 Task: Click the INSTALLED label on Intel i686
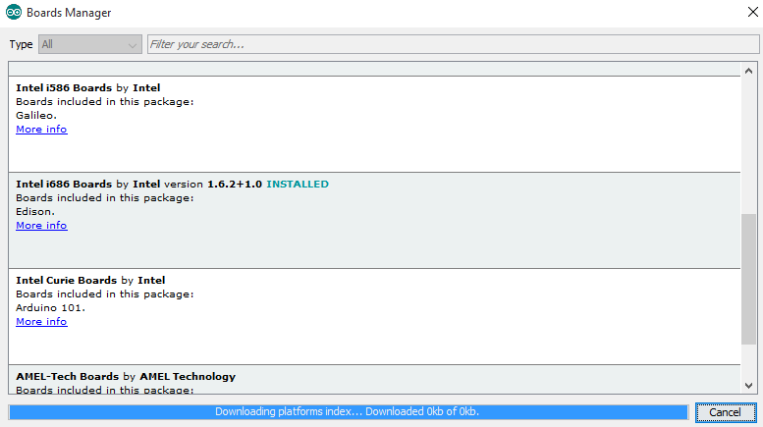pyautogui.click(x=298, y=185)
